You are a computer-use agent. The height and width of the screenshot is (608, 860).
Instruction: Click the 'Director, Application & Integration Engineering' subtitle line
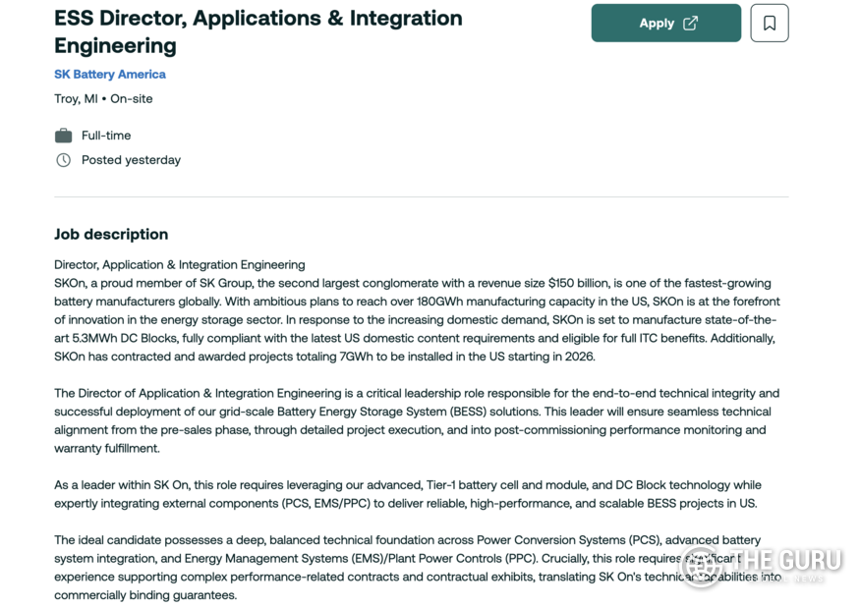(180, 264)
